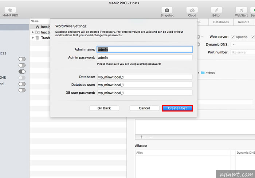The width and height of the screenshot is (255, 178).
Task: Click the Database name field
Action: point(145,77)
